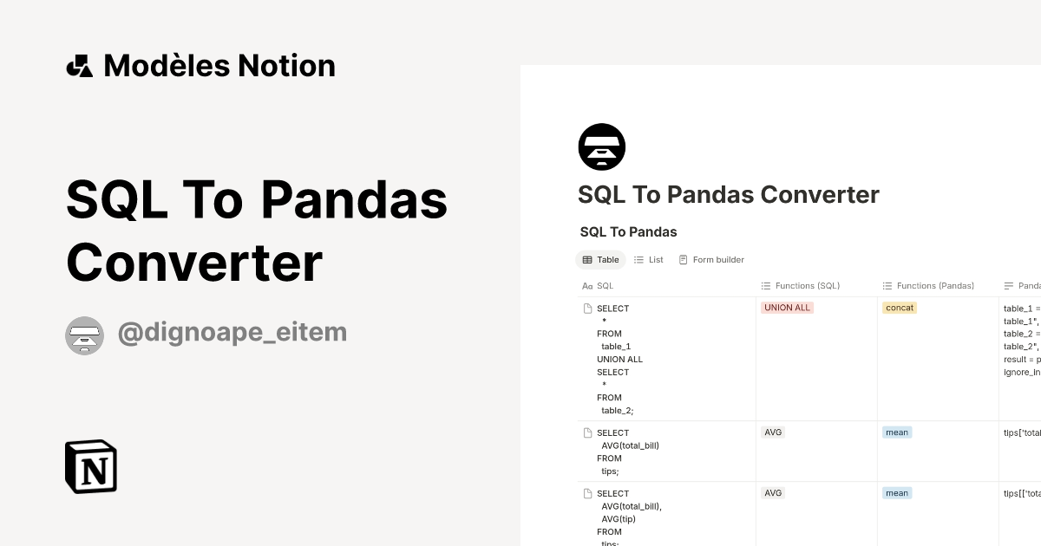
Task: Click the Form builder page icon
Action: pos(685,259)
